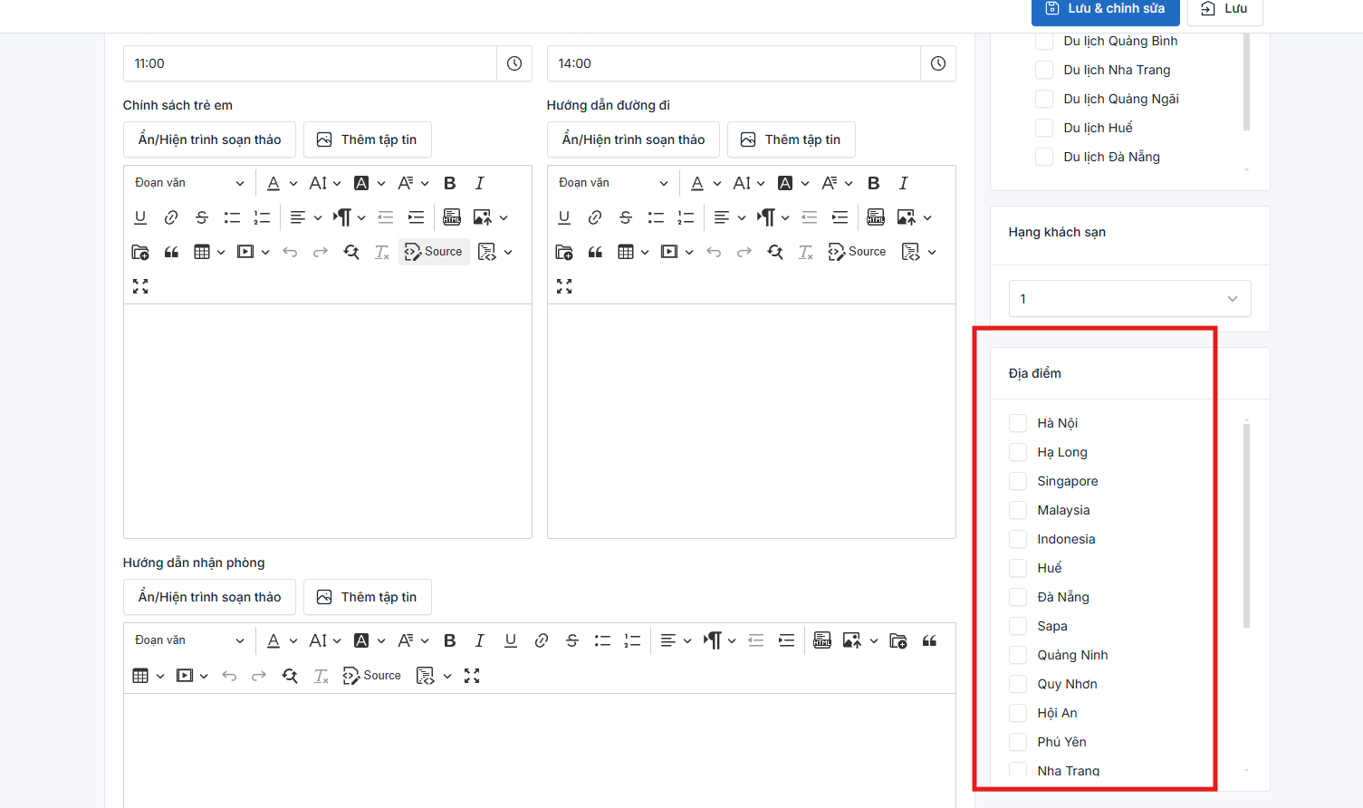The height and width of the screenshot is (808, 1363).
Task: Open the clock picker for the 11:00 field
Action: click(x=514, y=63)
